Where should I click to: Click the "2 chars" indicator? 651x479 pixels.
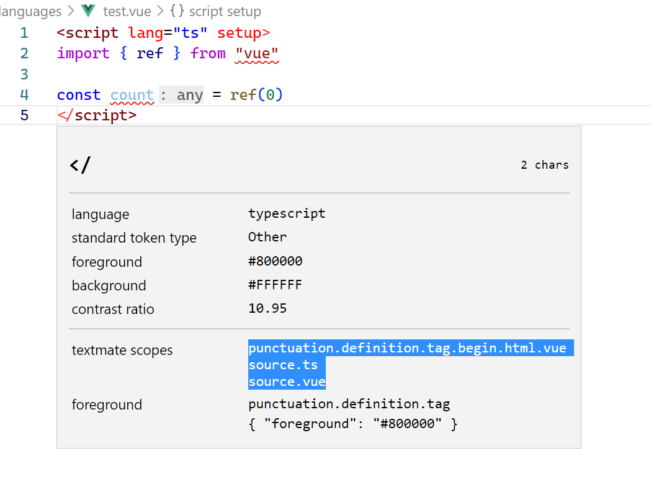[x=544, y=164]
